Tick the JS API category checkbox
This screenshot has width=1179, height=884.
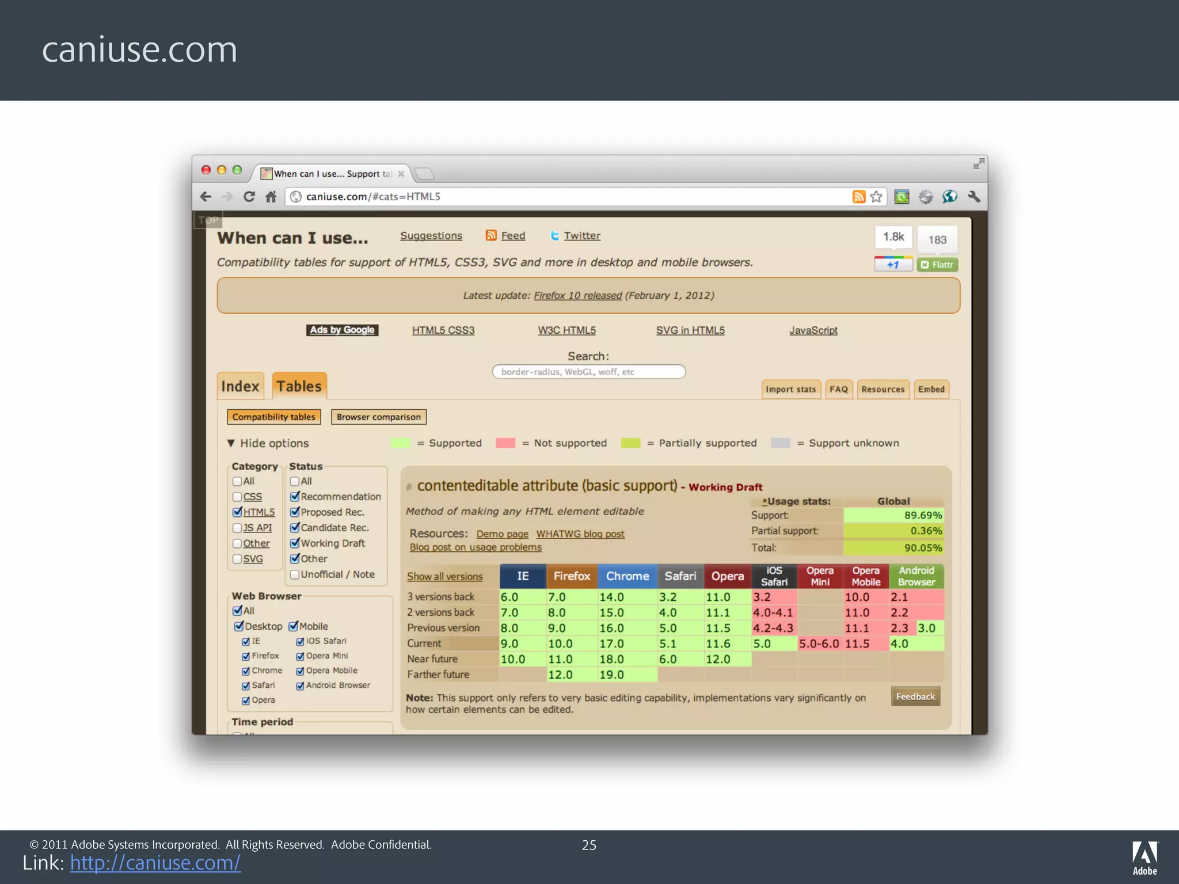[237, 528]
